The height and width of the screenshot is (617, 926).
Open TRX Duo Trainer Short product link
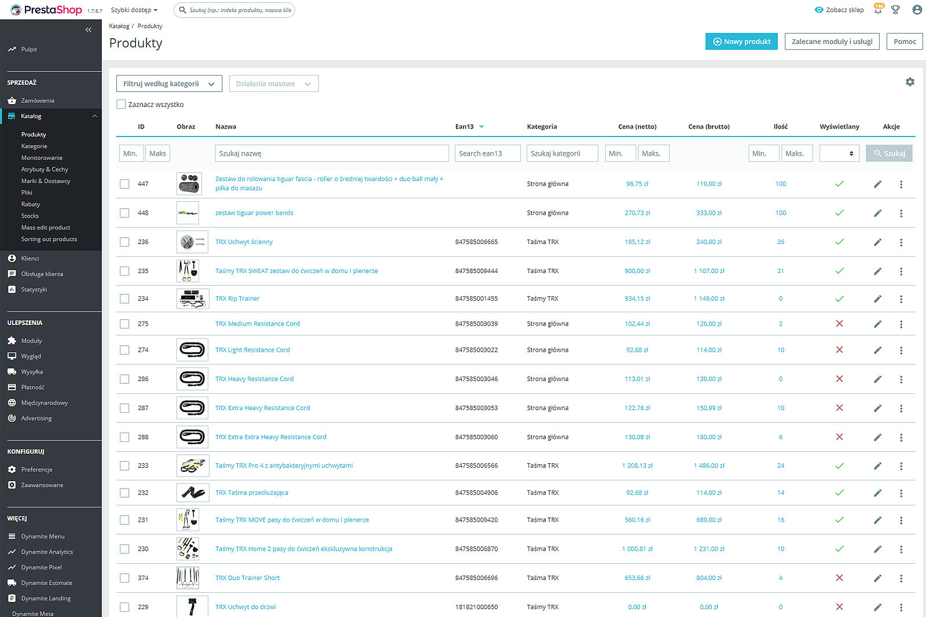pyautogui.click(x=247, y=578)
